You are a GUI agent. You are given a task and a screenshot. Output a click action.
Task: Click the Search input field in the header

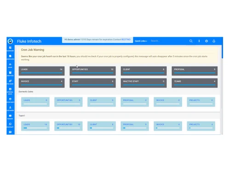169,41
